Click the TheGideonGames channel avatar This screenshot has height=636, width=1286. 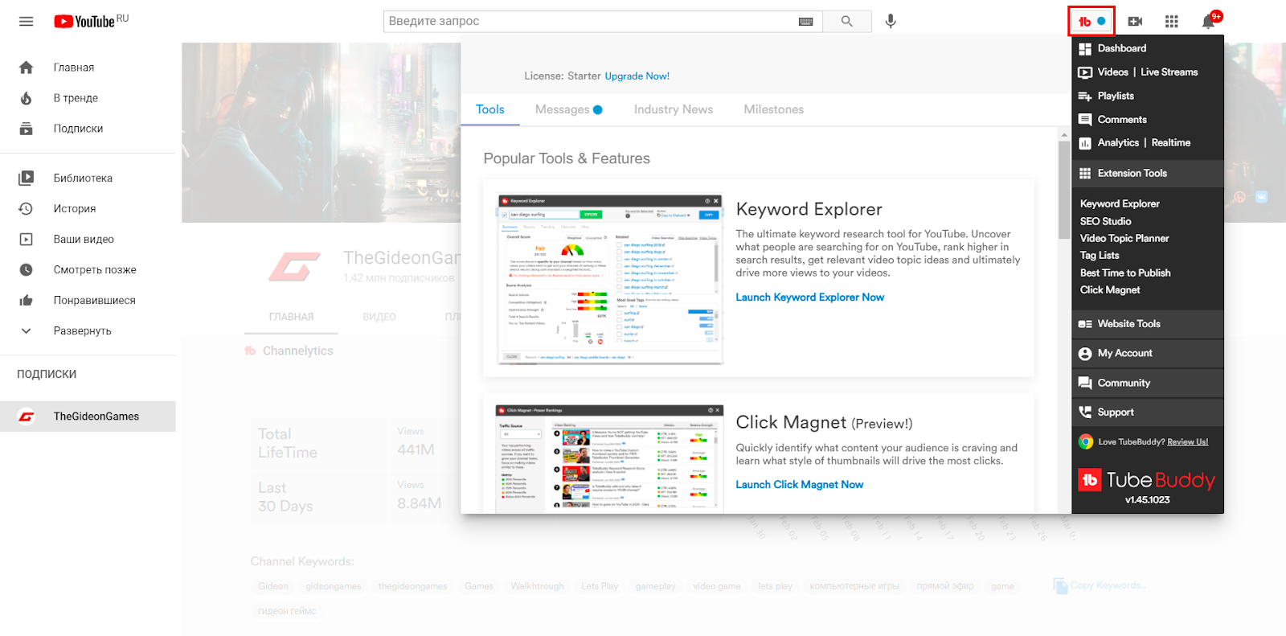[294, 267]
